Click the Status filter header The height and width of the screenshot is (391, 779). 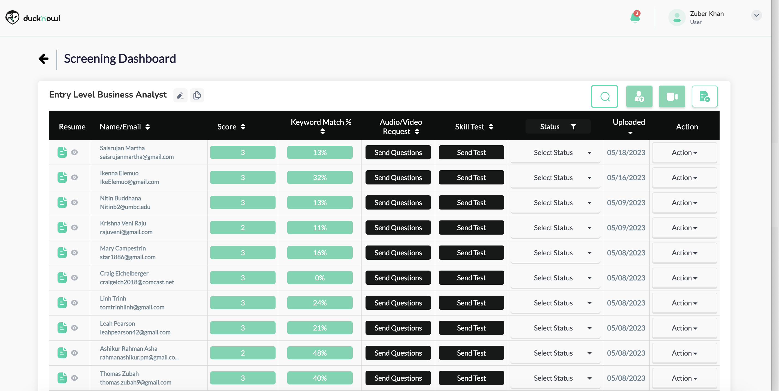[558, 127]
